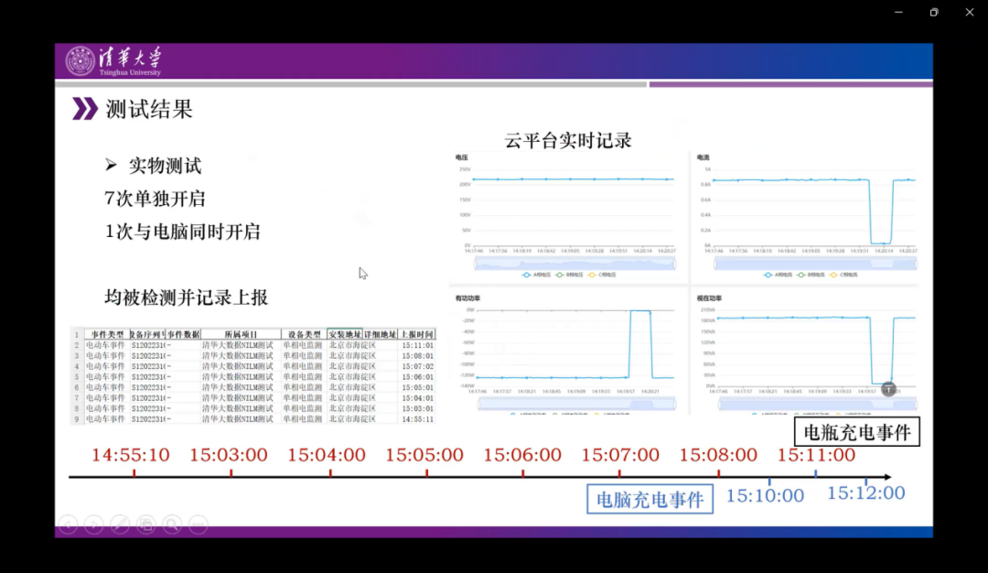Click the 设备类型 column header
The height and width of the screenshot is (573, 988).
[x=304, y=334]
